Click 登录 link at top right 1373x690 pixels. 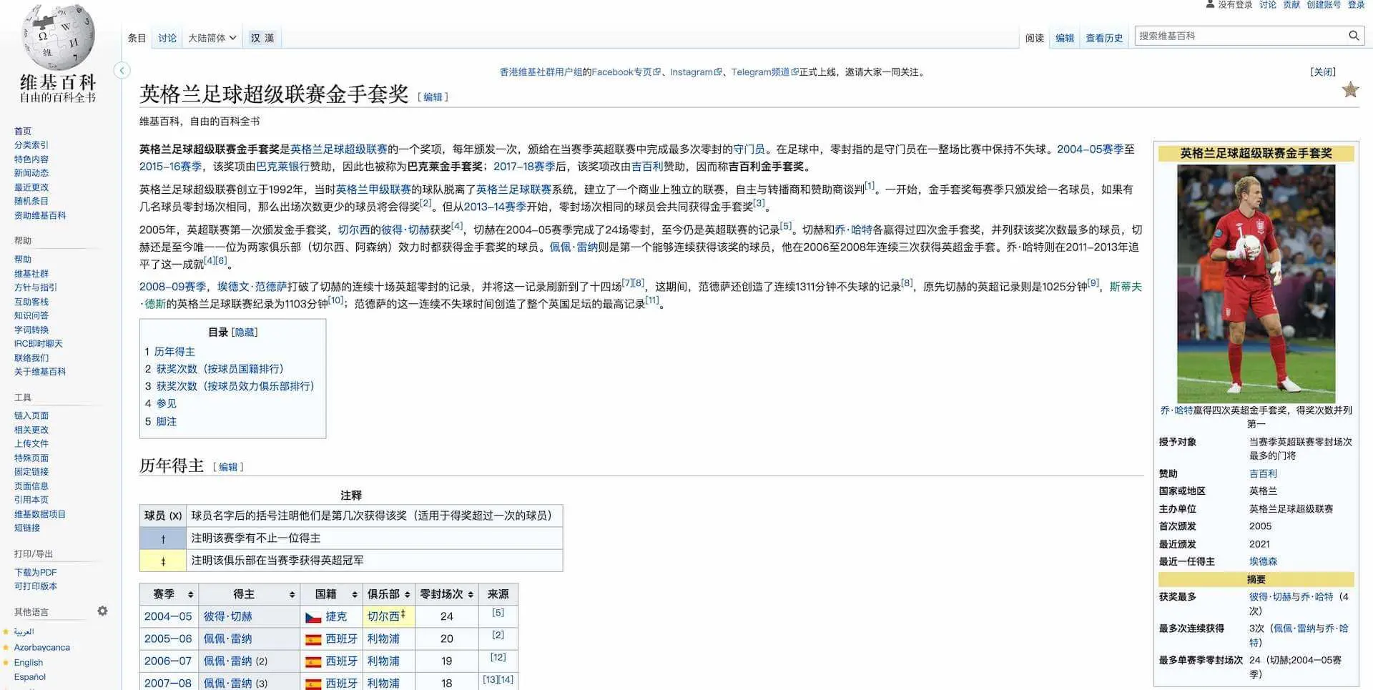pos(1356,4)
